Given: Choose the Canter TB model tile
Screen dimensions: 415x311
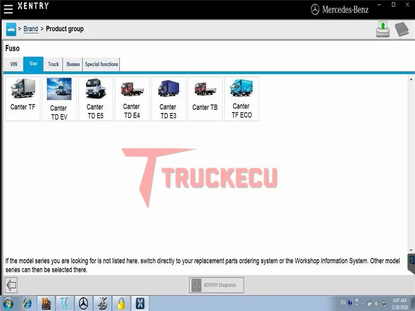Looking at the screenshot, I should point(205,99).
